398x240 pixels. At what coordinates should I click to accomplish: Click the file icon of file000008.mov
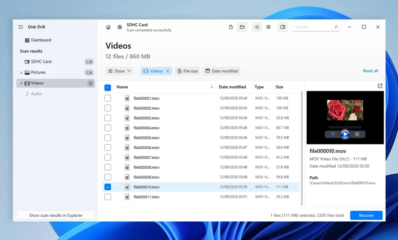tap(127, 167)
